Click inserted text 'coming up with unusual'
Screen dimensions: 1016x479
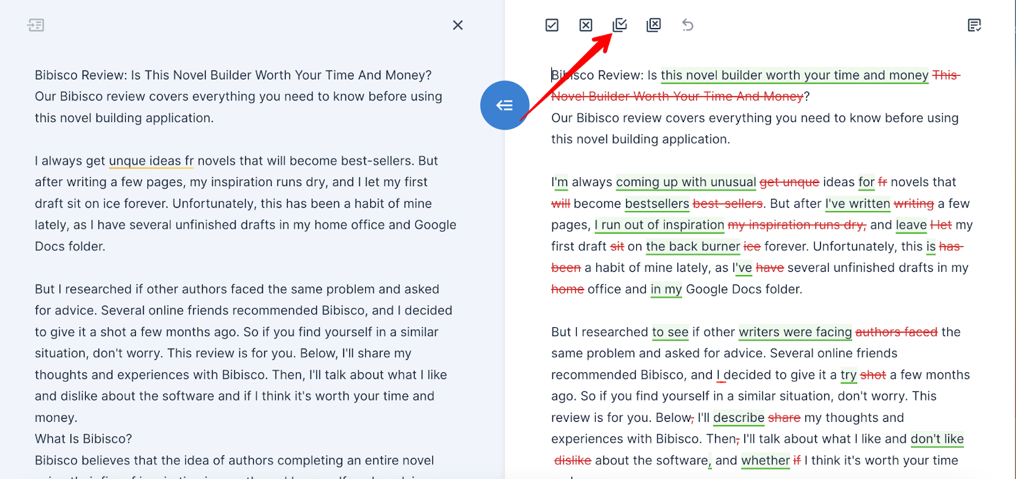686,182
